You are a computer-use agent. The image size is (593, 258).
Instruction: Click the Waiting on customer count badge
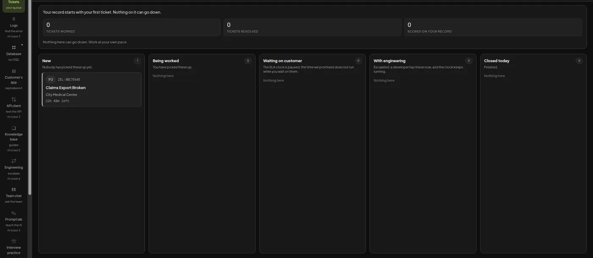(x=358, y=61)
